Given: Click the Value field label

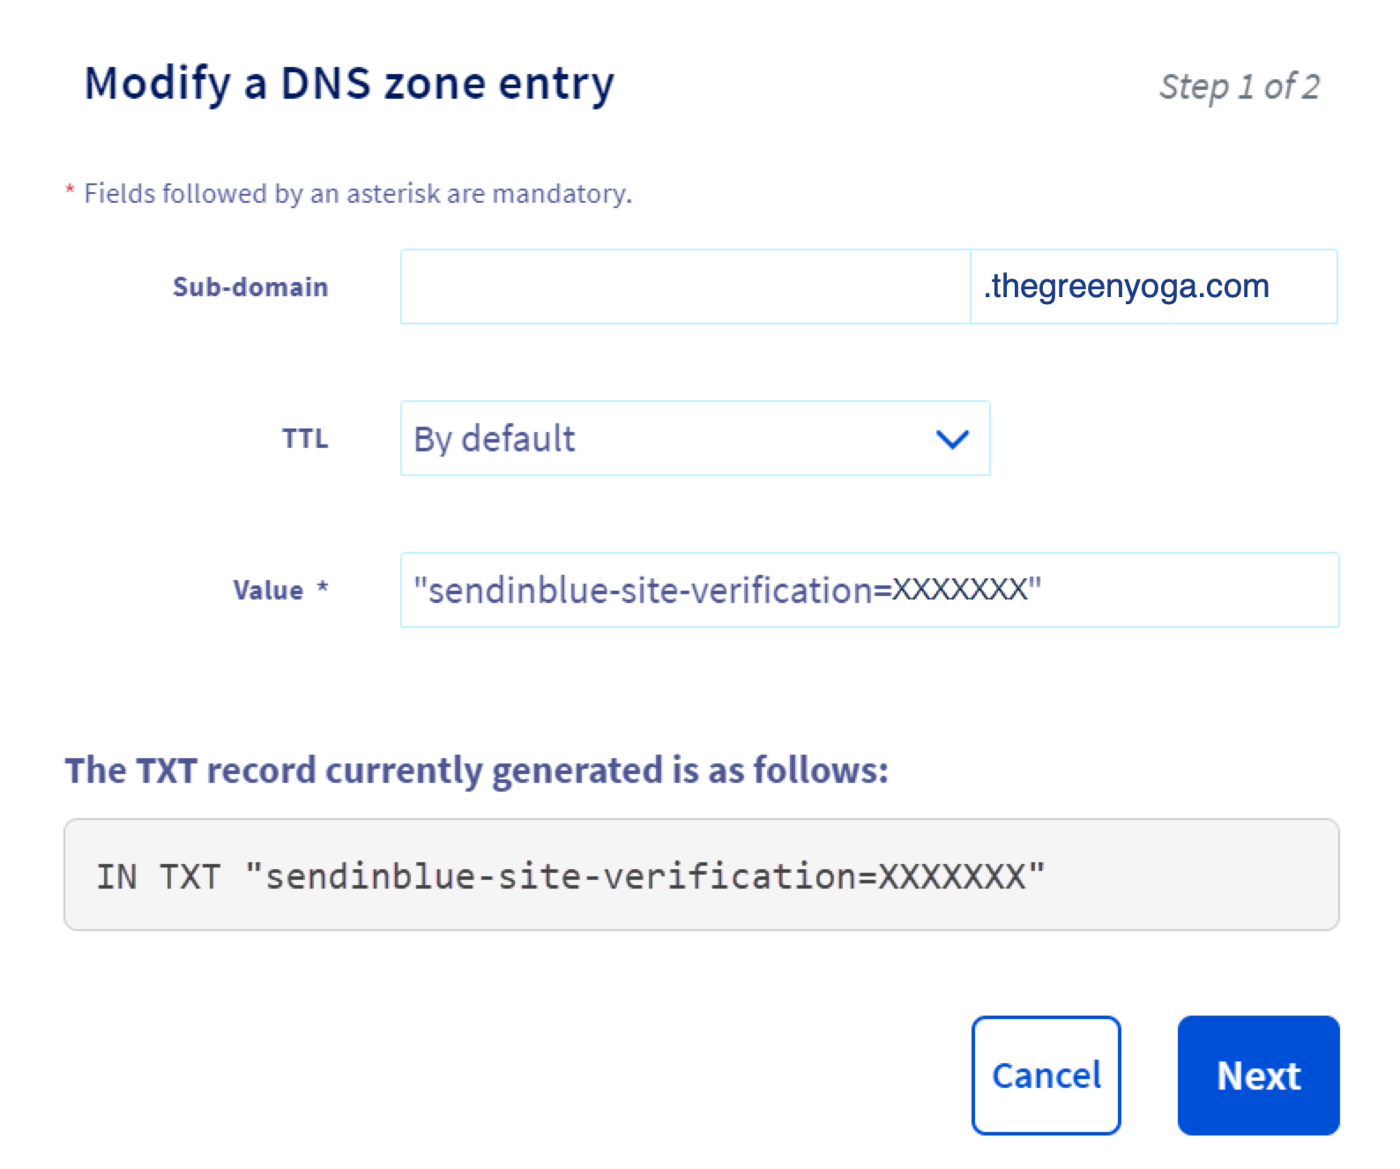Looking at the screenshot, I should pos(268,590).
